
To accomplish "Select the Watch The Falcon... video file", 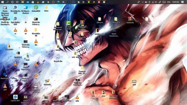I will point(56,100).
